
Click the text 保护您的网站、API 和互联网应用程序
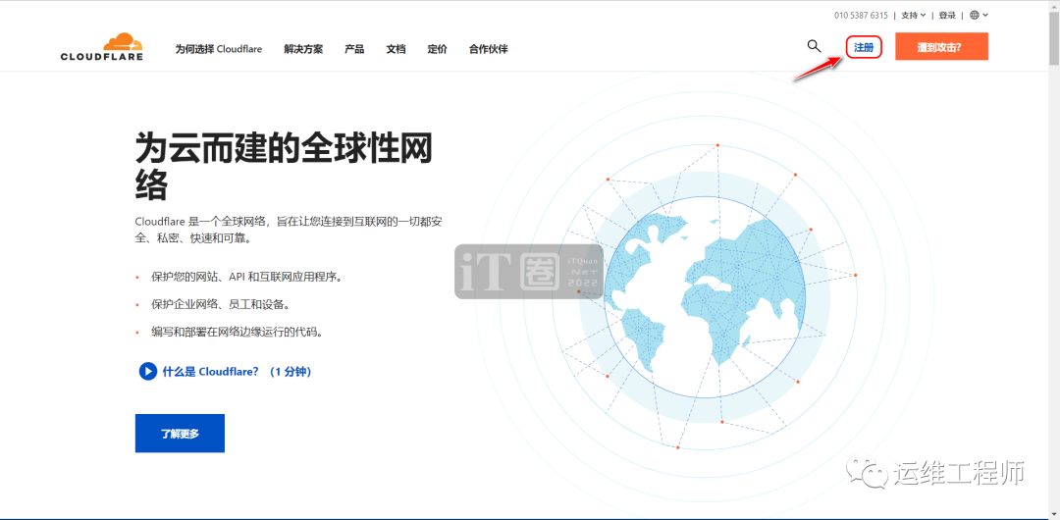(x=246, y=277)
